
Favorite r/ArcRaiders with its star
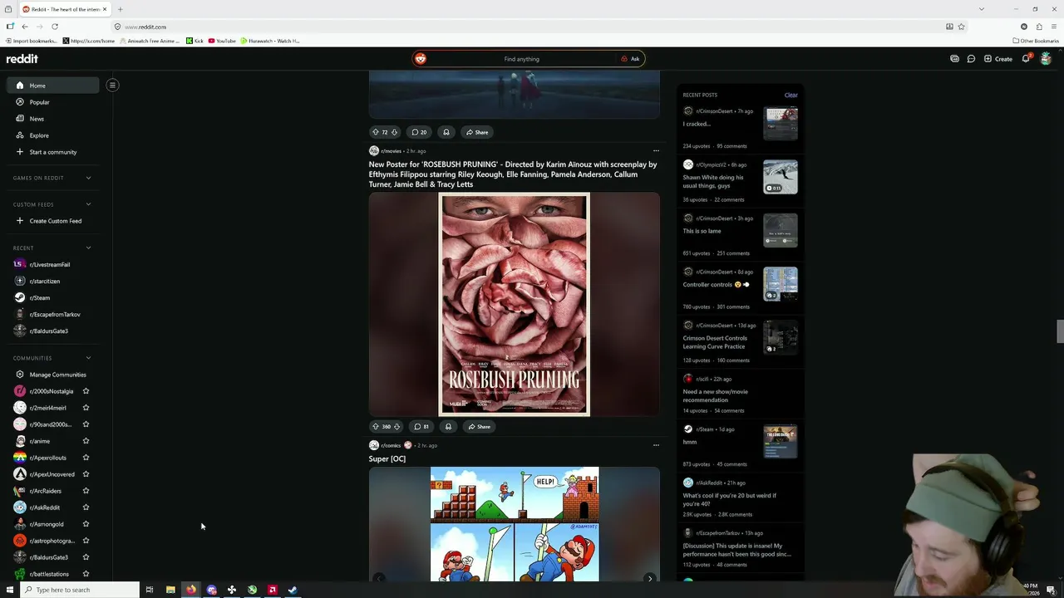tap(86, 491)
